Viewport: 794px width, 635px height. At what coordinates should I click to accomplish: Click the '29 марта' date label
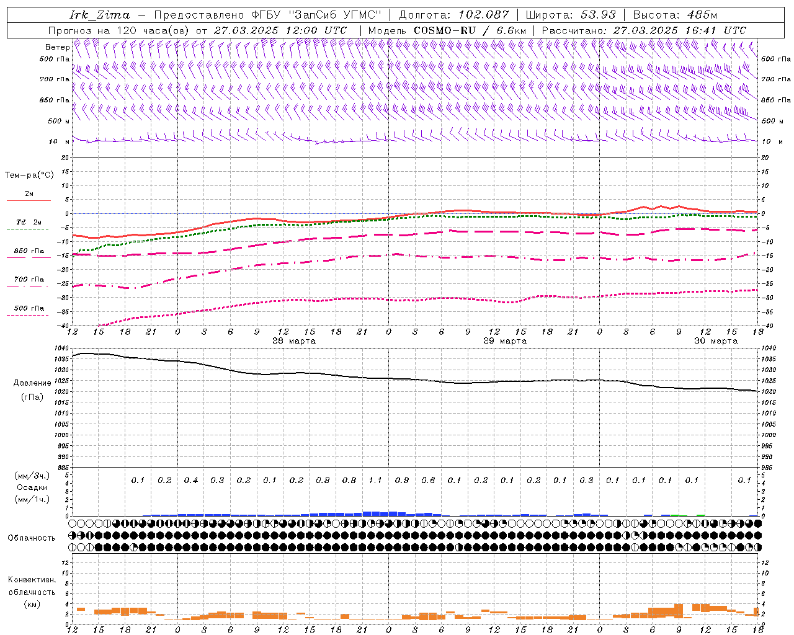(x=505, y=341)
